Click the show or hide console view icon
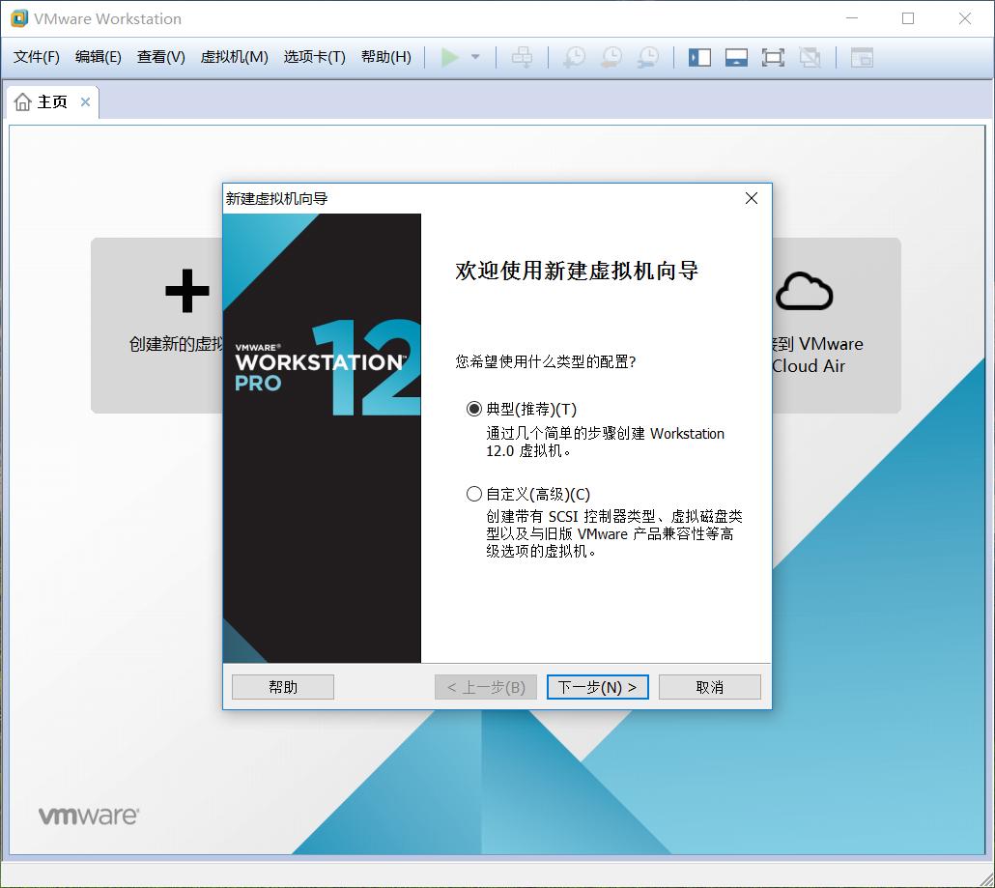The image size is (995, 888). pyautogui.click(x=861, y=58)
